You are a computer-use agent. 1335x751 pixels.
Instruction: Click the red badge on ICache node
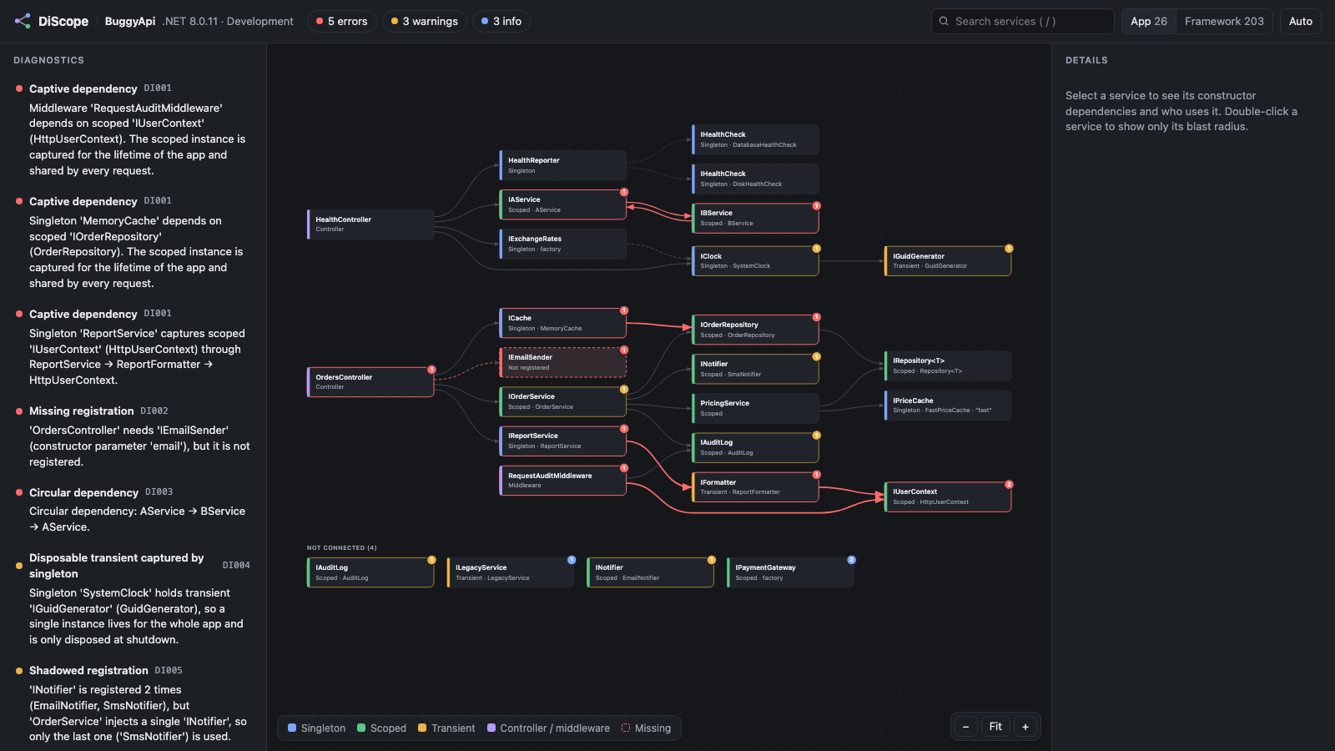coord(624,310)
